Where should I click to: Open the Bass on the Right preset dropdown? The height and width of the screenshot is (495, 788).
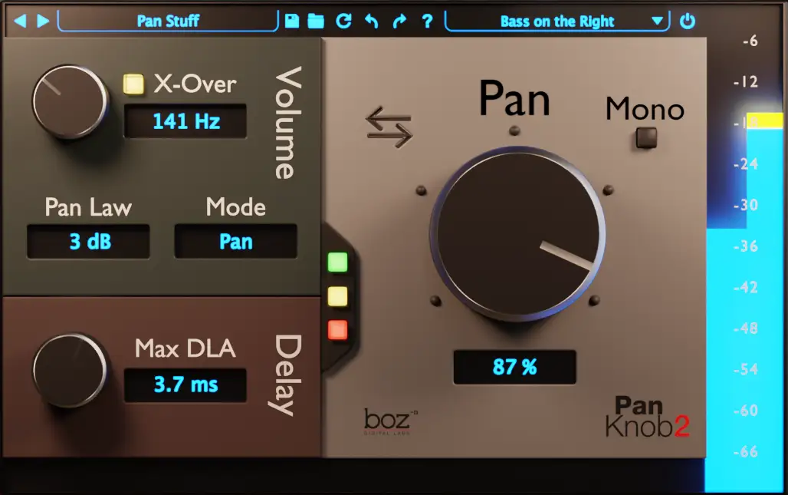(x=555, y=21)
